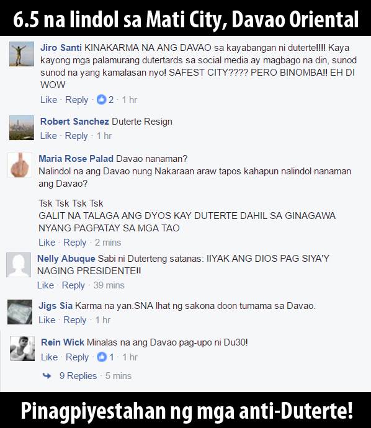Click the like reaction icon on Rein Wick's comment
The width and height of the screenshot is (371, 428).
102,357
